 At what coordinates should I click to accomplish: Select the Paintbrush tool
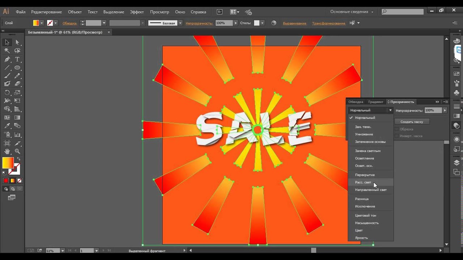(x=7, y=76)
